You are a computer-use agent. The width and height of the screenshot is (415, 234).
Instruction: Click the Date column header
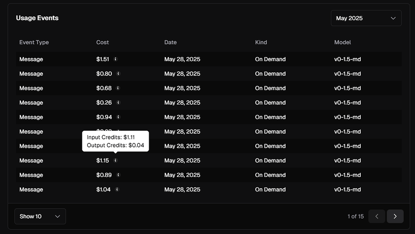(x=170, y=42)
